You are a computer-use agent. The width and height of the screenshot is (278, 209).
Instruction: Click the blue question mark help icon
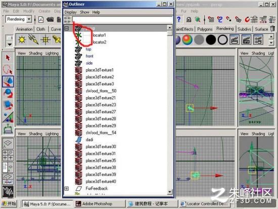tap(179, 19)
